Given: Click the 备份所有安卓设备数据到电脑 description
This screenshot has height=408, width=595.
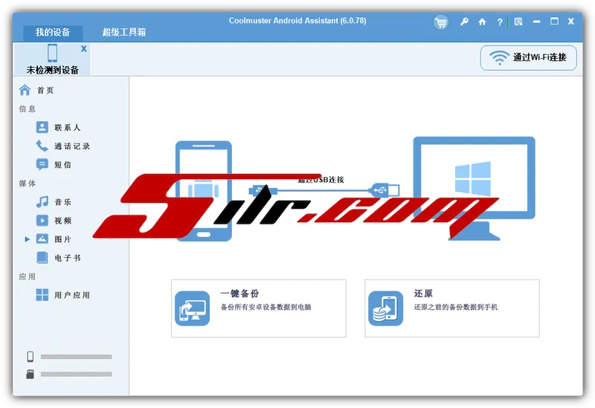Looking at the screenshot, I should (266, 307).
